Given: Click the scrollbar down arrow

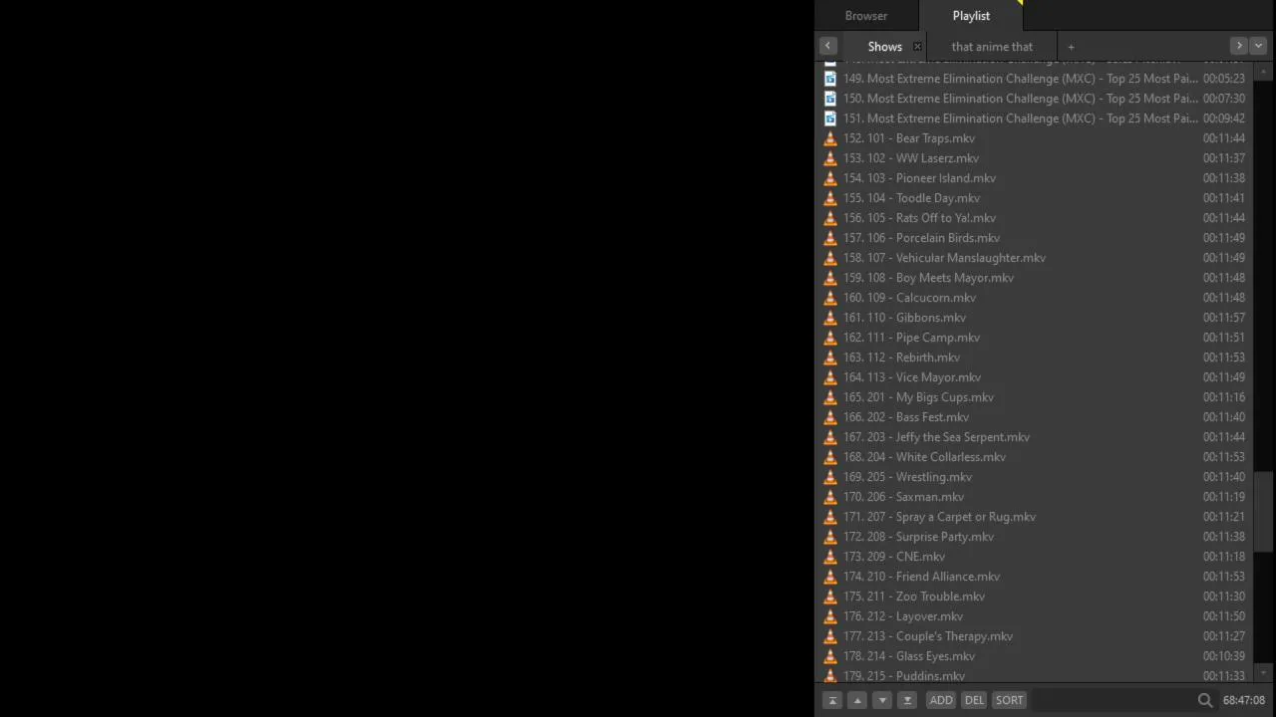Looking at the screenshot, I should 1264,674.
